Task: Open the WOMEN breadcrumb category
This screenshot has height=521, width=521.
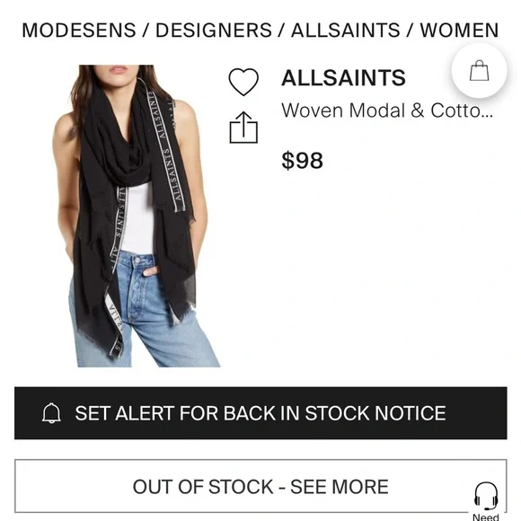Action: pyautogui.click(x=459, y=31)
